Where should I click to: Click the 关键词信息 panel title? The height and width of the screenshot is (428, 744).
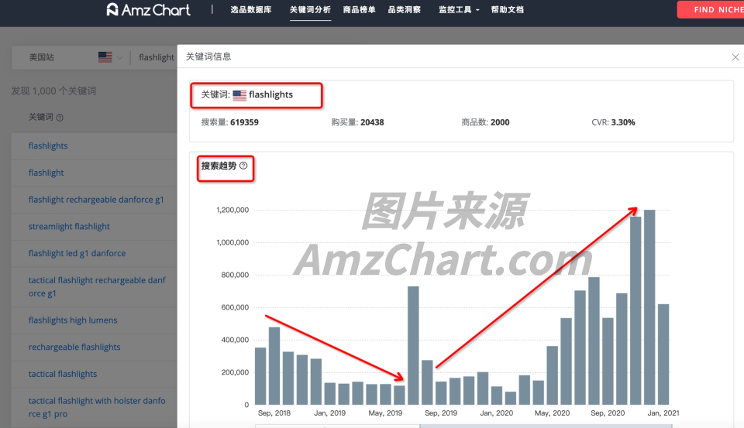tap(208, 56)
